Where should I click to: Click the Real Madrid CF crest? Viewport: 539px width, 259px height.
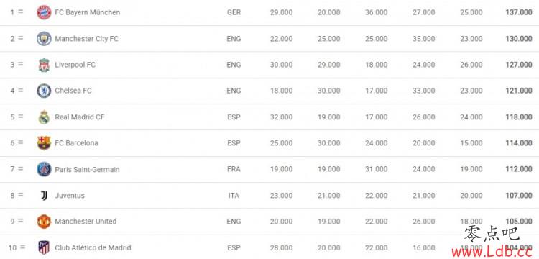pos(44,117)
